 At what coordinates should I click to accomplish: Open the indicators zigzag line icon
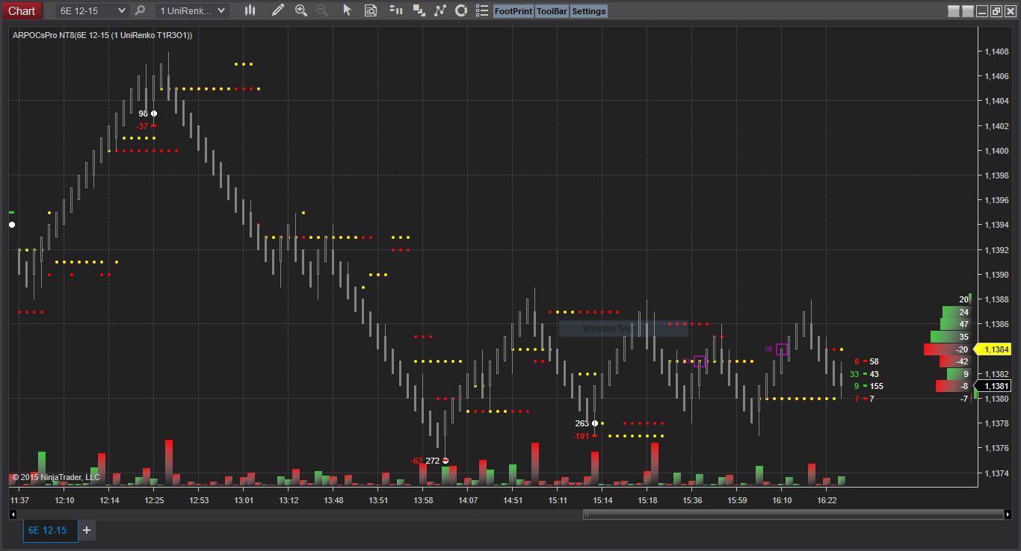click(440, 10)
